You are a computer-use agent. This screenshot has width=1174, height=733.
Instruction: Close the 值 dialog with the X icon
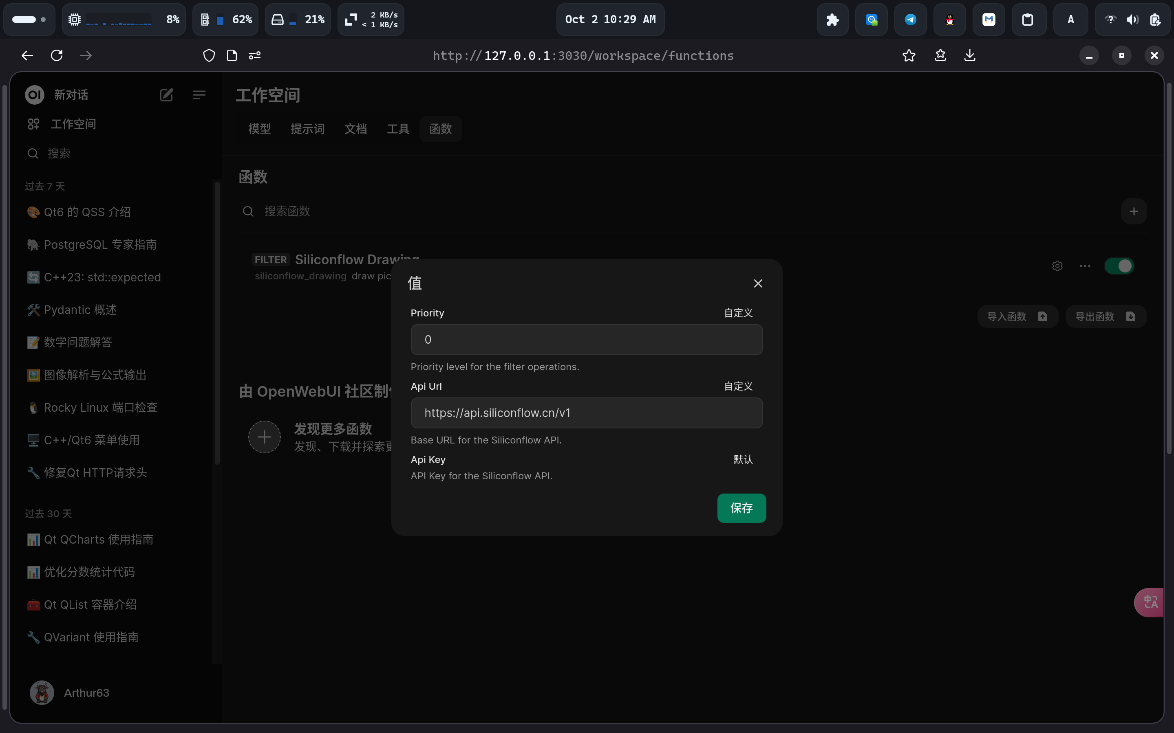tap(758, 283)
